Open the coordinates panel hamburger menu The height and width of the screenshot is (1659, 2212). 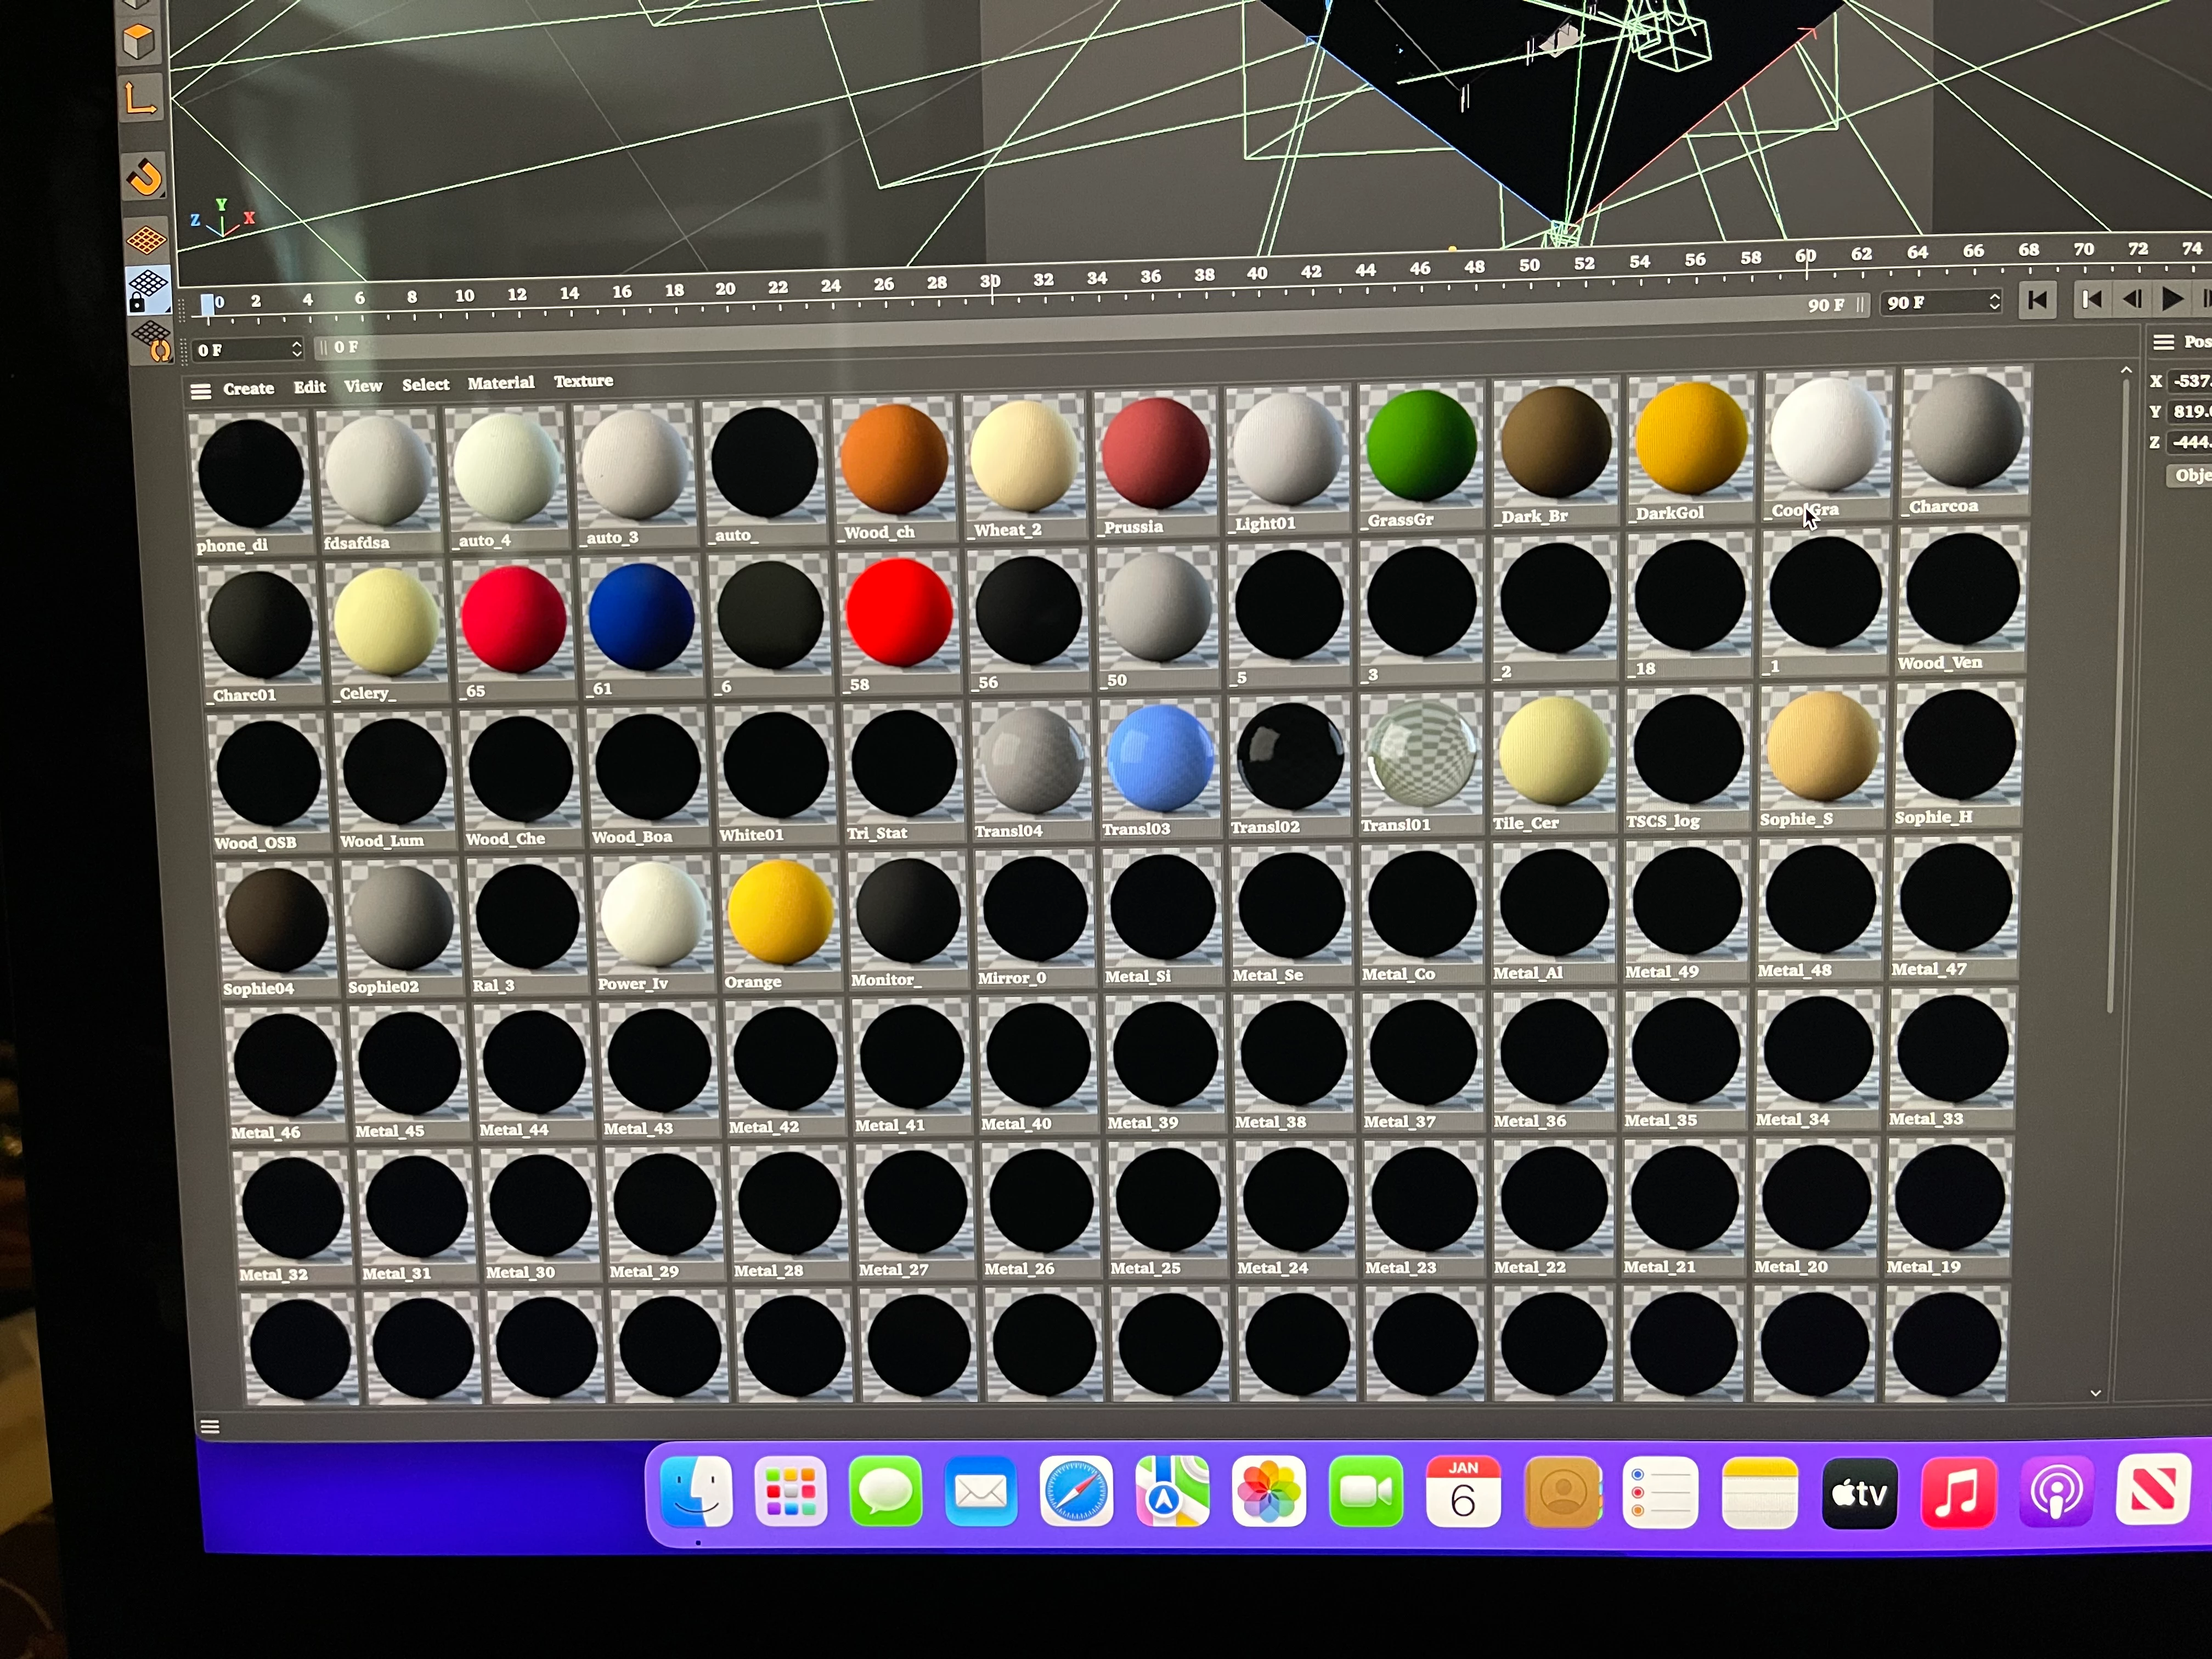[x=2163, y=342]
